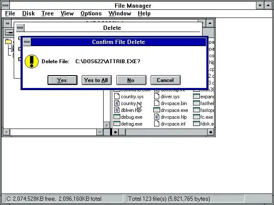Click the drvspace.inf file icon
274x205 pixels.
(157, 123)
